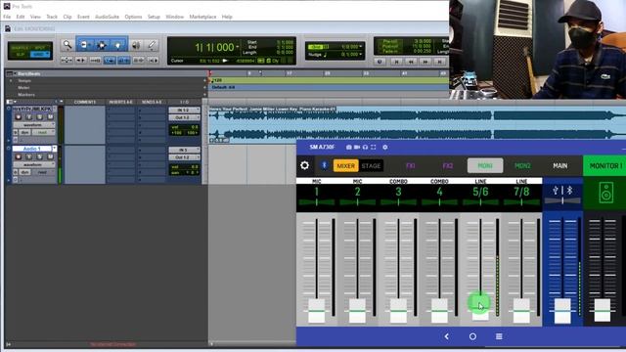Screen dimensions: 626x352
Task: Open first track's IN 1-2 input selector
Action: point(184,110)
